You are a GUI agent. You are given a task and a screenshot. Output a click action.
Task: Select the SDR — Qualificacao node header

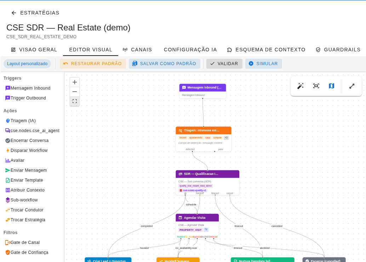point(207,174)
